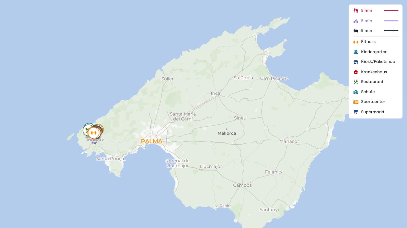Screen dimensions: 407x228
Task: Click the purple cycling isochrone line swatch
Action: pyautogui.click(x=391, y=21)
